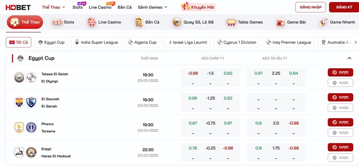This screenshot has width=359, height=166.
Task: Filter by Australia A League chip
Action: point(335,42)
